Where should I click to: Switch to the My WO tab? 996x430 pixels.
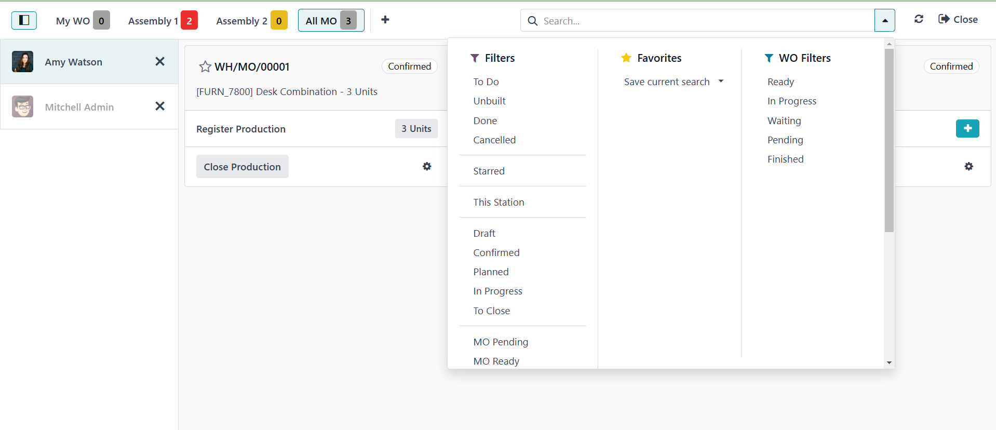pos(83,21)
